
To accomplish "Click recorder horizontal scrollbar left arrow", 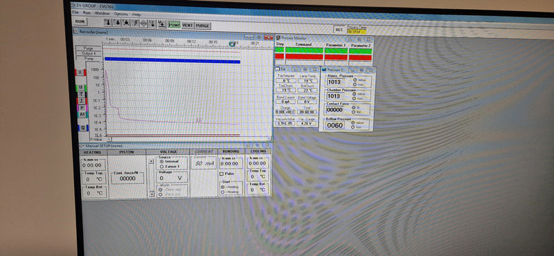I will [x=109, y=139].
